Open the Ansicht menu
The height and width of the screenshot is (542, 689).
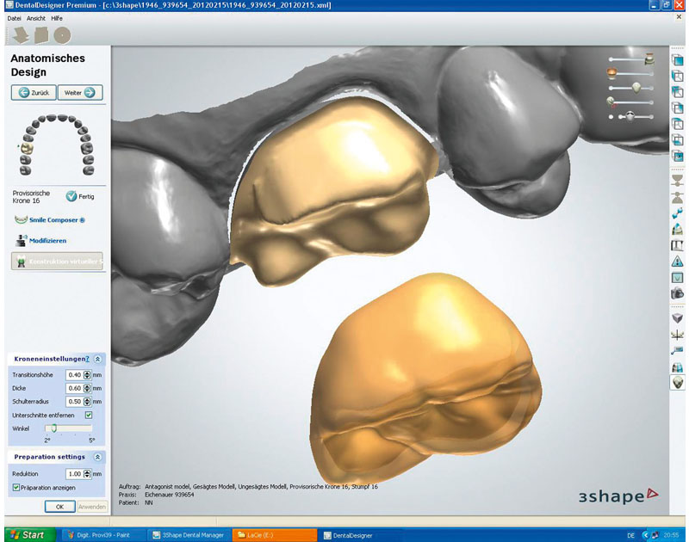[x=36, y=18]
